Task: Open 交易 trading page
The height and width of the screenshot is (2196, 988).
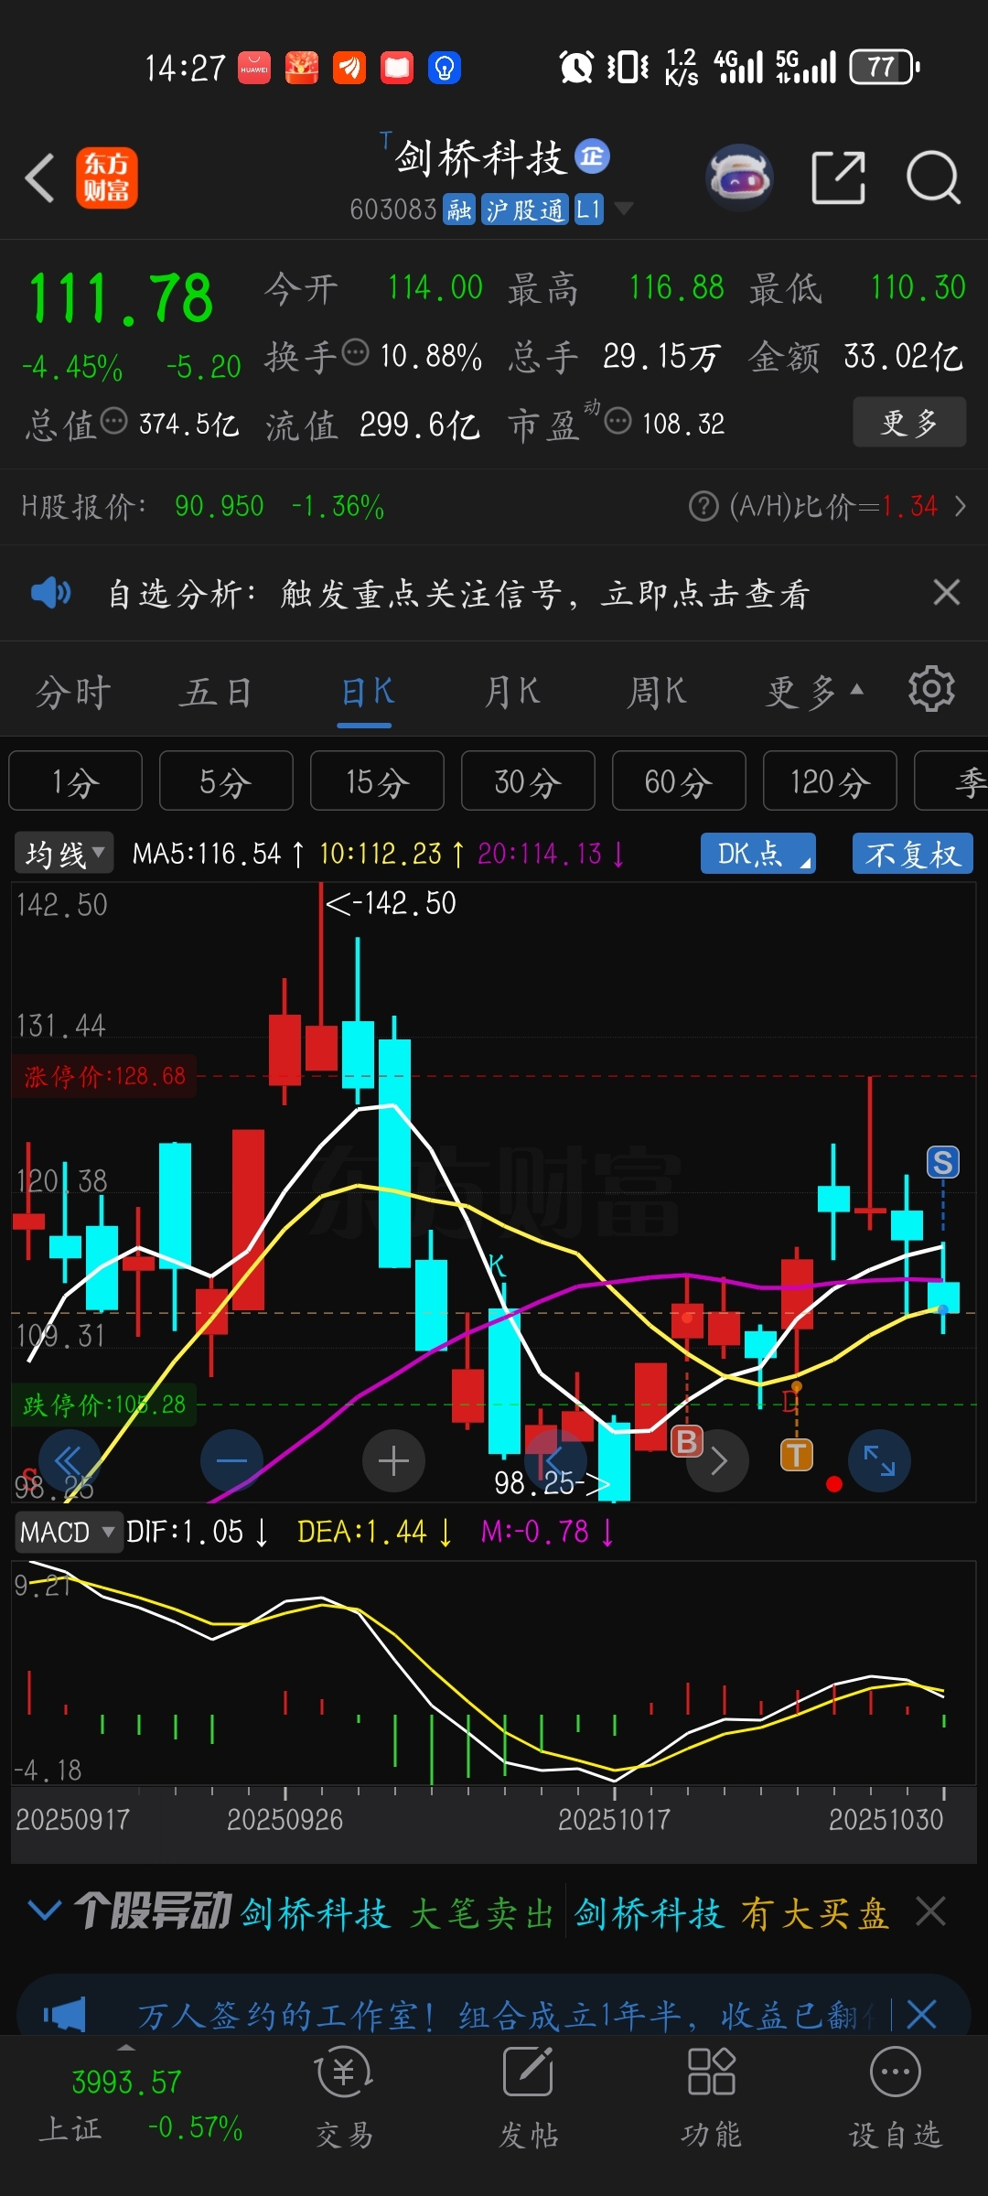Action: (344, 2098)
